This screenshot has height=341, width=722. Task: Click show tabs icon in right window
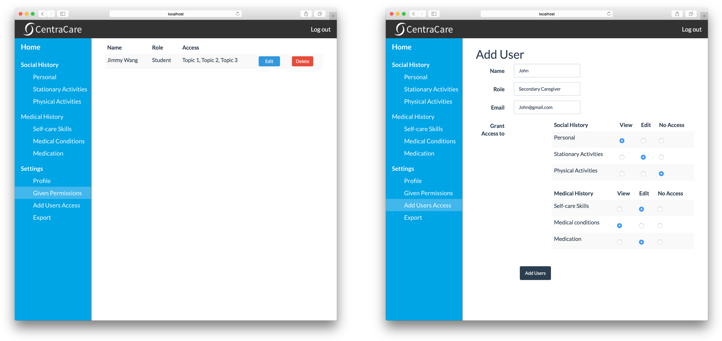(x=691, y=14)
